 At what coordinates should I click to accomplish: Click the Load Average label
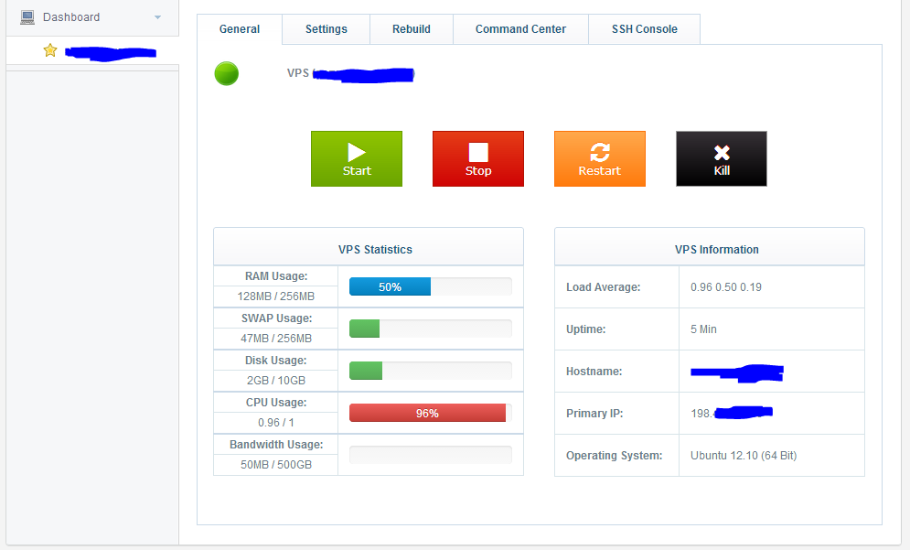tap(603, 287)
